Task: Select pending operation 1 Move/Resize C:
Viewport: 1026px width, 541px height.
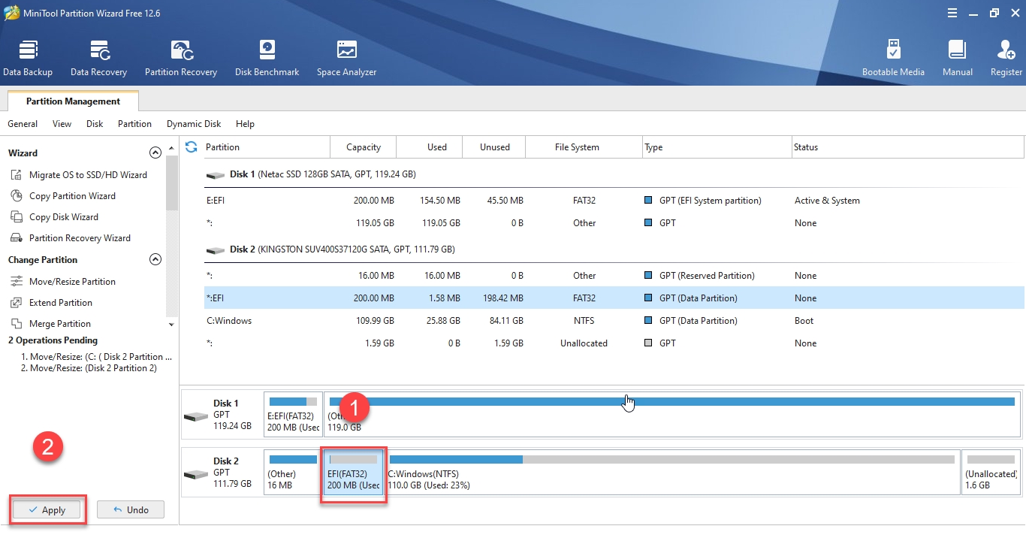Action: tap(96, 357)
